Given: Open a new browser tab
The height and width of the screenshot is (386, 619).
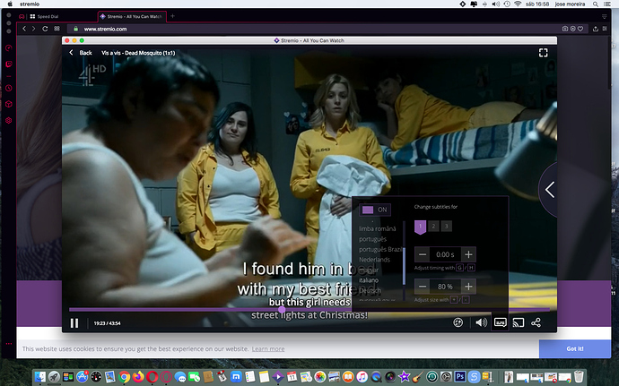Looking at the screenshot, I should tap(172, 16).
